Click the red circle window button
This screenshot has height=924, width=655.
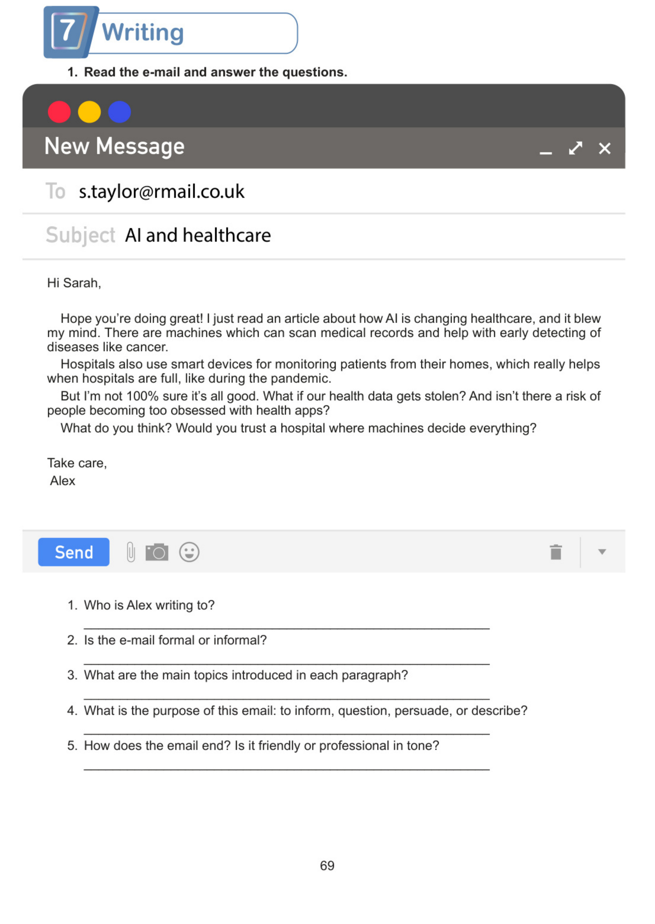coord(59,112)
